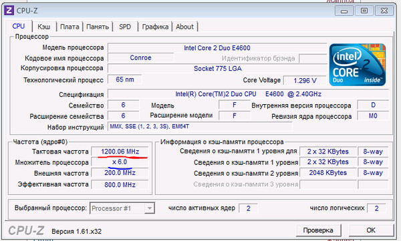Click the Conroe code name value
This screenshot has height=241, width=401.
pos(140,58)
